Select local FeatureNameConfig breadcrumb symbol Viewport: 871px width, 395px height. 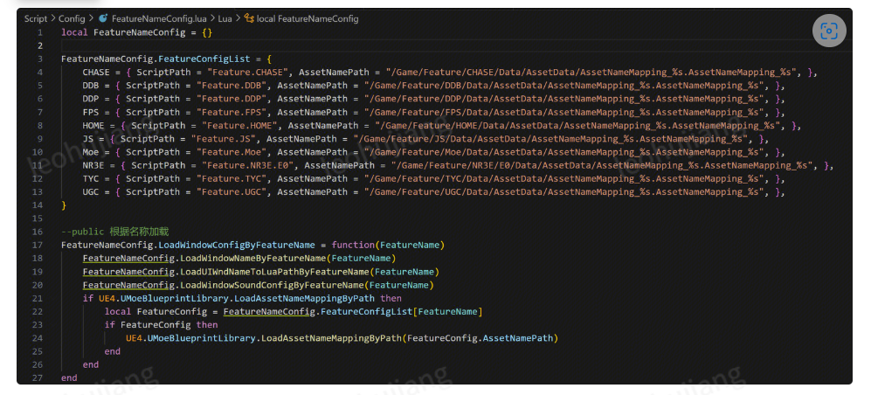[308, 18]
